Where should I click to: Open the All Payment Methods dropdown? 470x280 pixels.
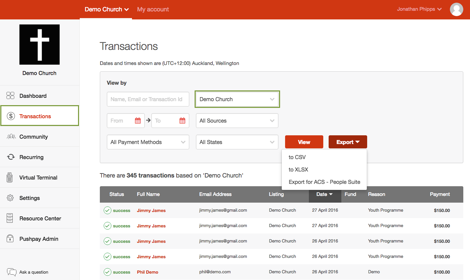(x=148, y=142)
